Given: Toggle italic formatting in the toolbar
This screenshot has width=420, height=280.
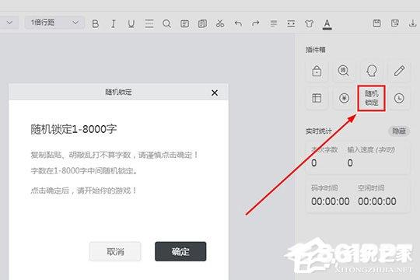Looking at the screenshot, I should pos(113,23).
